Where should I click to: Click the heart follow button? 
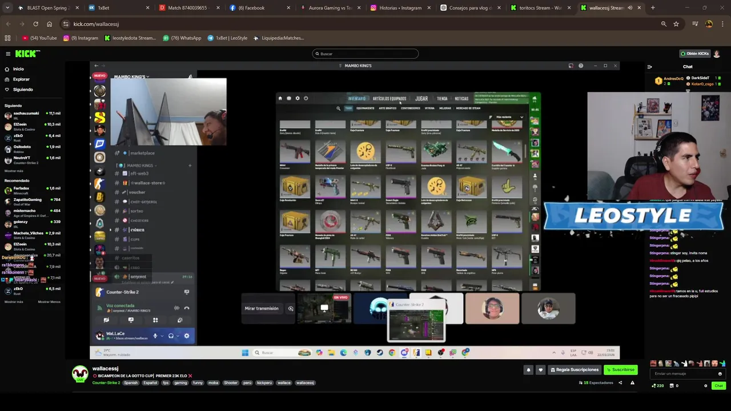(540, 370)
